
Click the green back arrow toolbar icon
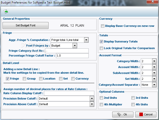point(6,11)
